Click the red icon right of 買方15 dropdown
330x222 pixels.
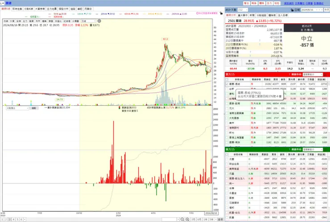pyautogui.click(x=325, y=74)
